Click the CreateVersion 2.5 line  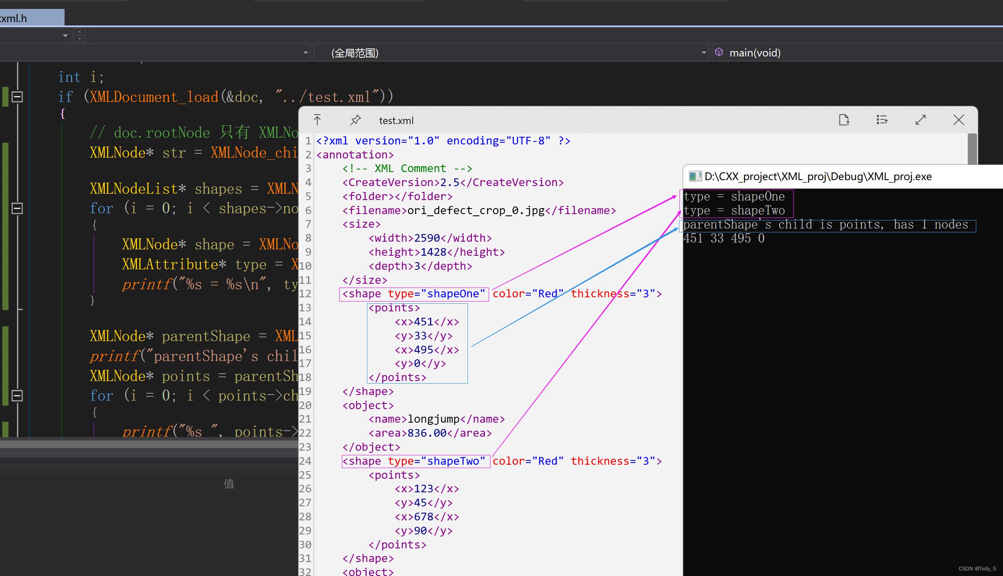453,182
